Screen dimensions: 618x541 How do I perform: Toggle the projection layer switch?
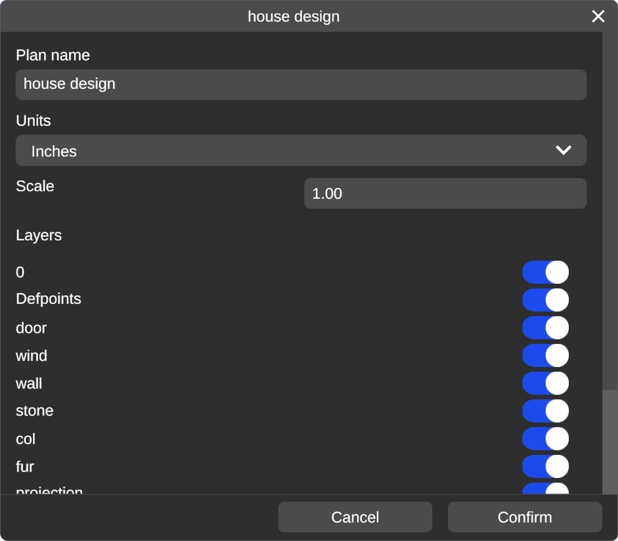(545, 489)
